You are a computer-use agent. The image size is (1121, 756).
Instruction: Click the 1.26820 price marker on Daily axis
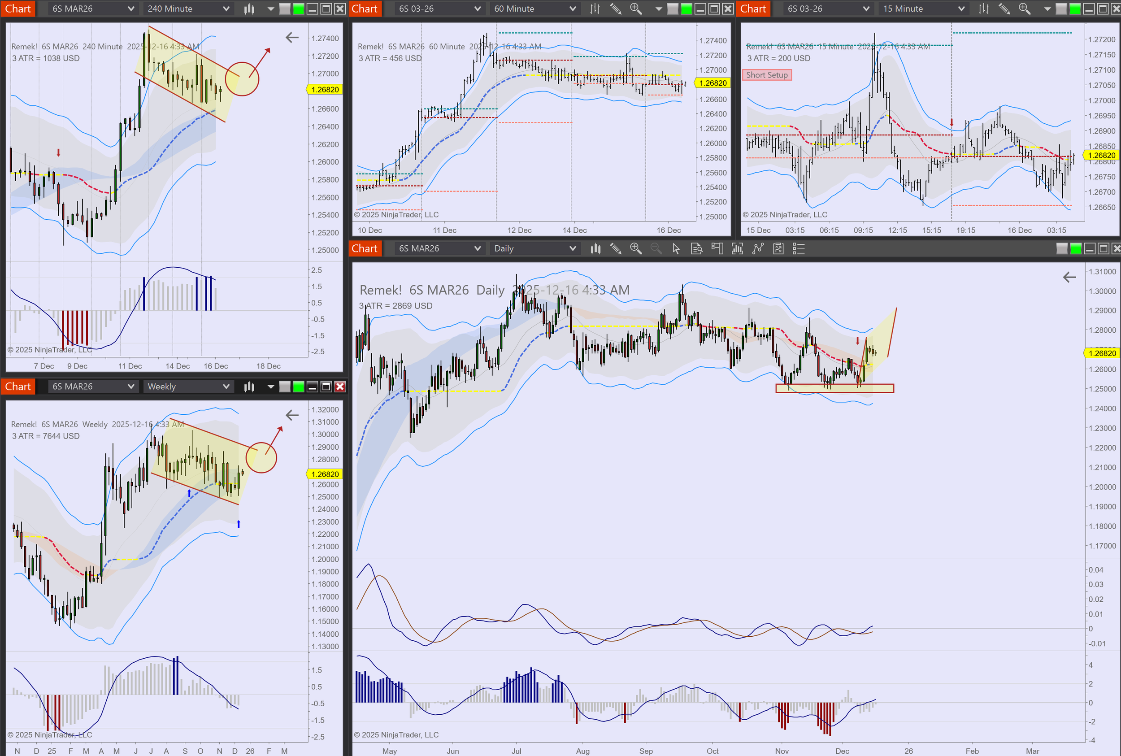click(1102, 353)
